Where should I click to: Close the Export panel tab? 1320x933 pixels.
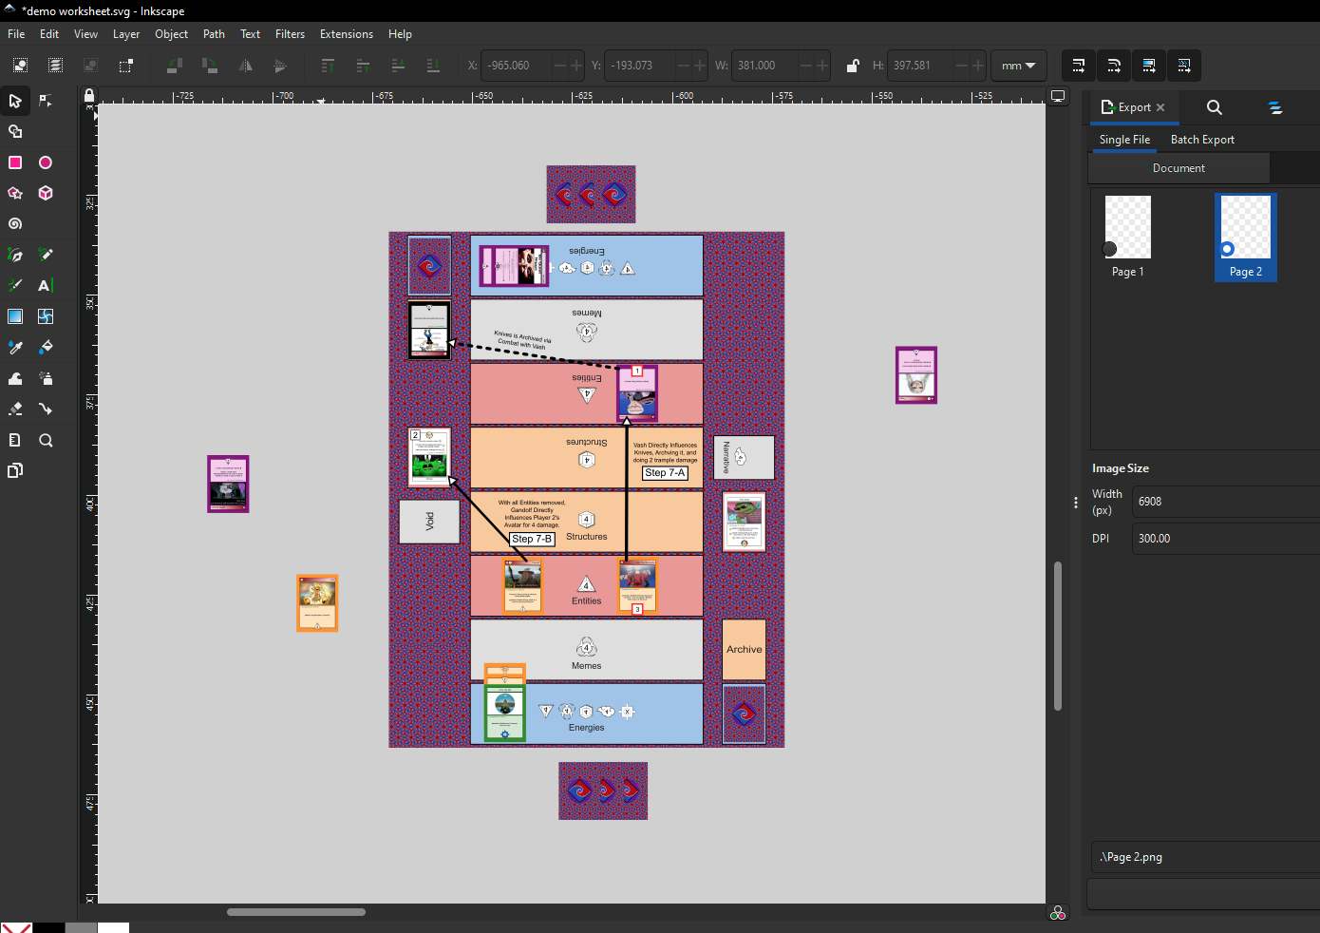click(1160, 107)
